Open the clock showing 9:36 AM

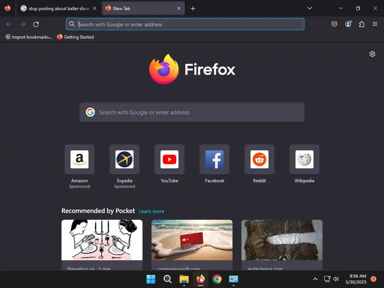[356, 279]
